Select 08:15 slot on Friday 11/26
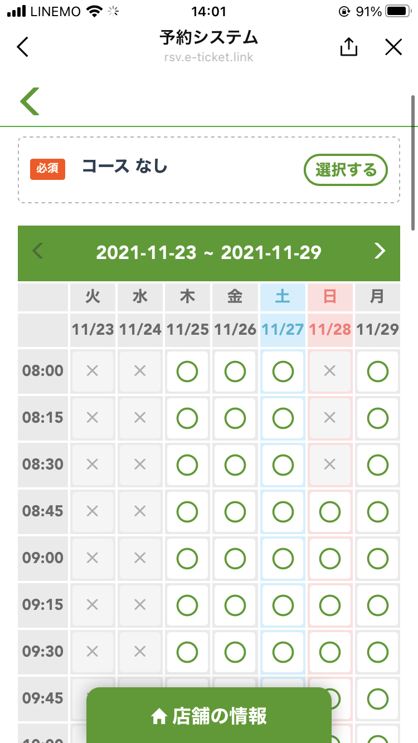Viewport: 418px width, 743px height. point(235,418)
